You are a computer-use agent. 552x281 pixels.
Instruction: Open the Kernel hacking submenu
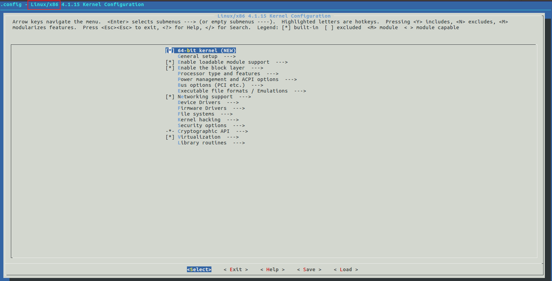208,120
